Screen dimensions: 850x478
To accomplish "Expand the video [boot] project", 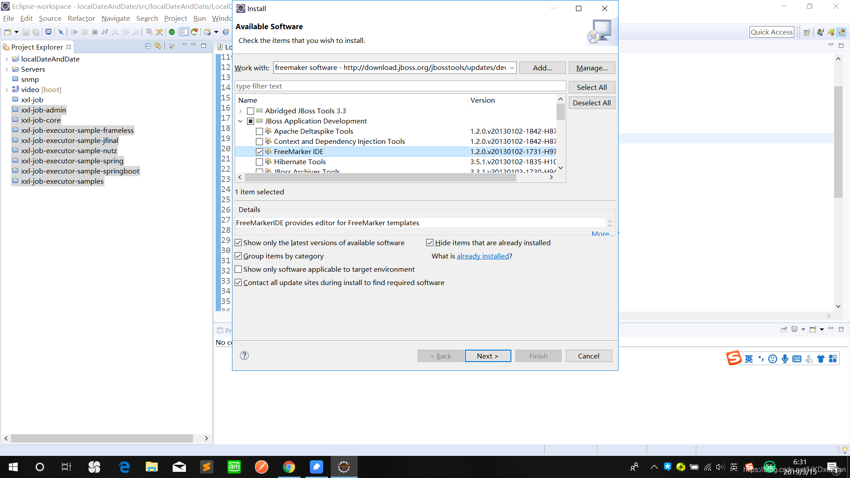I will tap(6, 89).
